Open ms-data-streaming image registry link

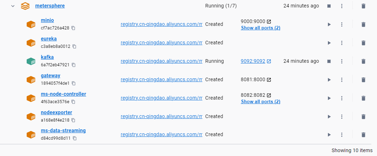click(x=161, y=134)
